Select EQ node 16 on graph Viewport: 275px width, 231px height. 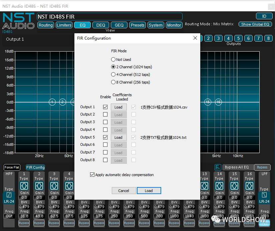pos(218,102)
